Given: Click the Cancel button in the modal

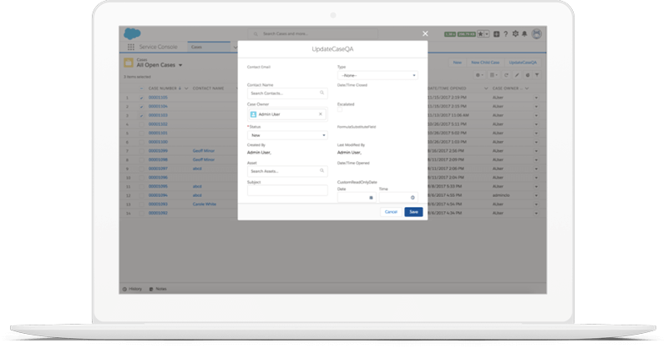Looking at the screenshot, I should point(390,212).
